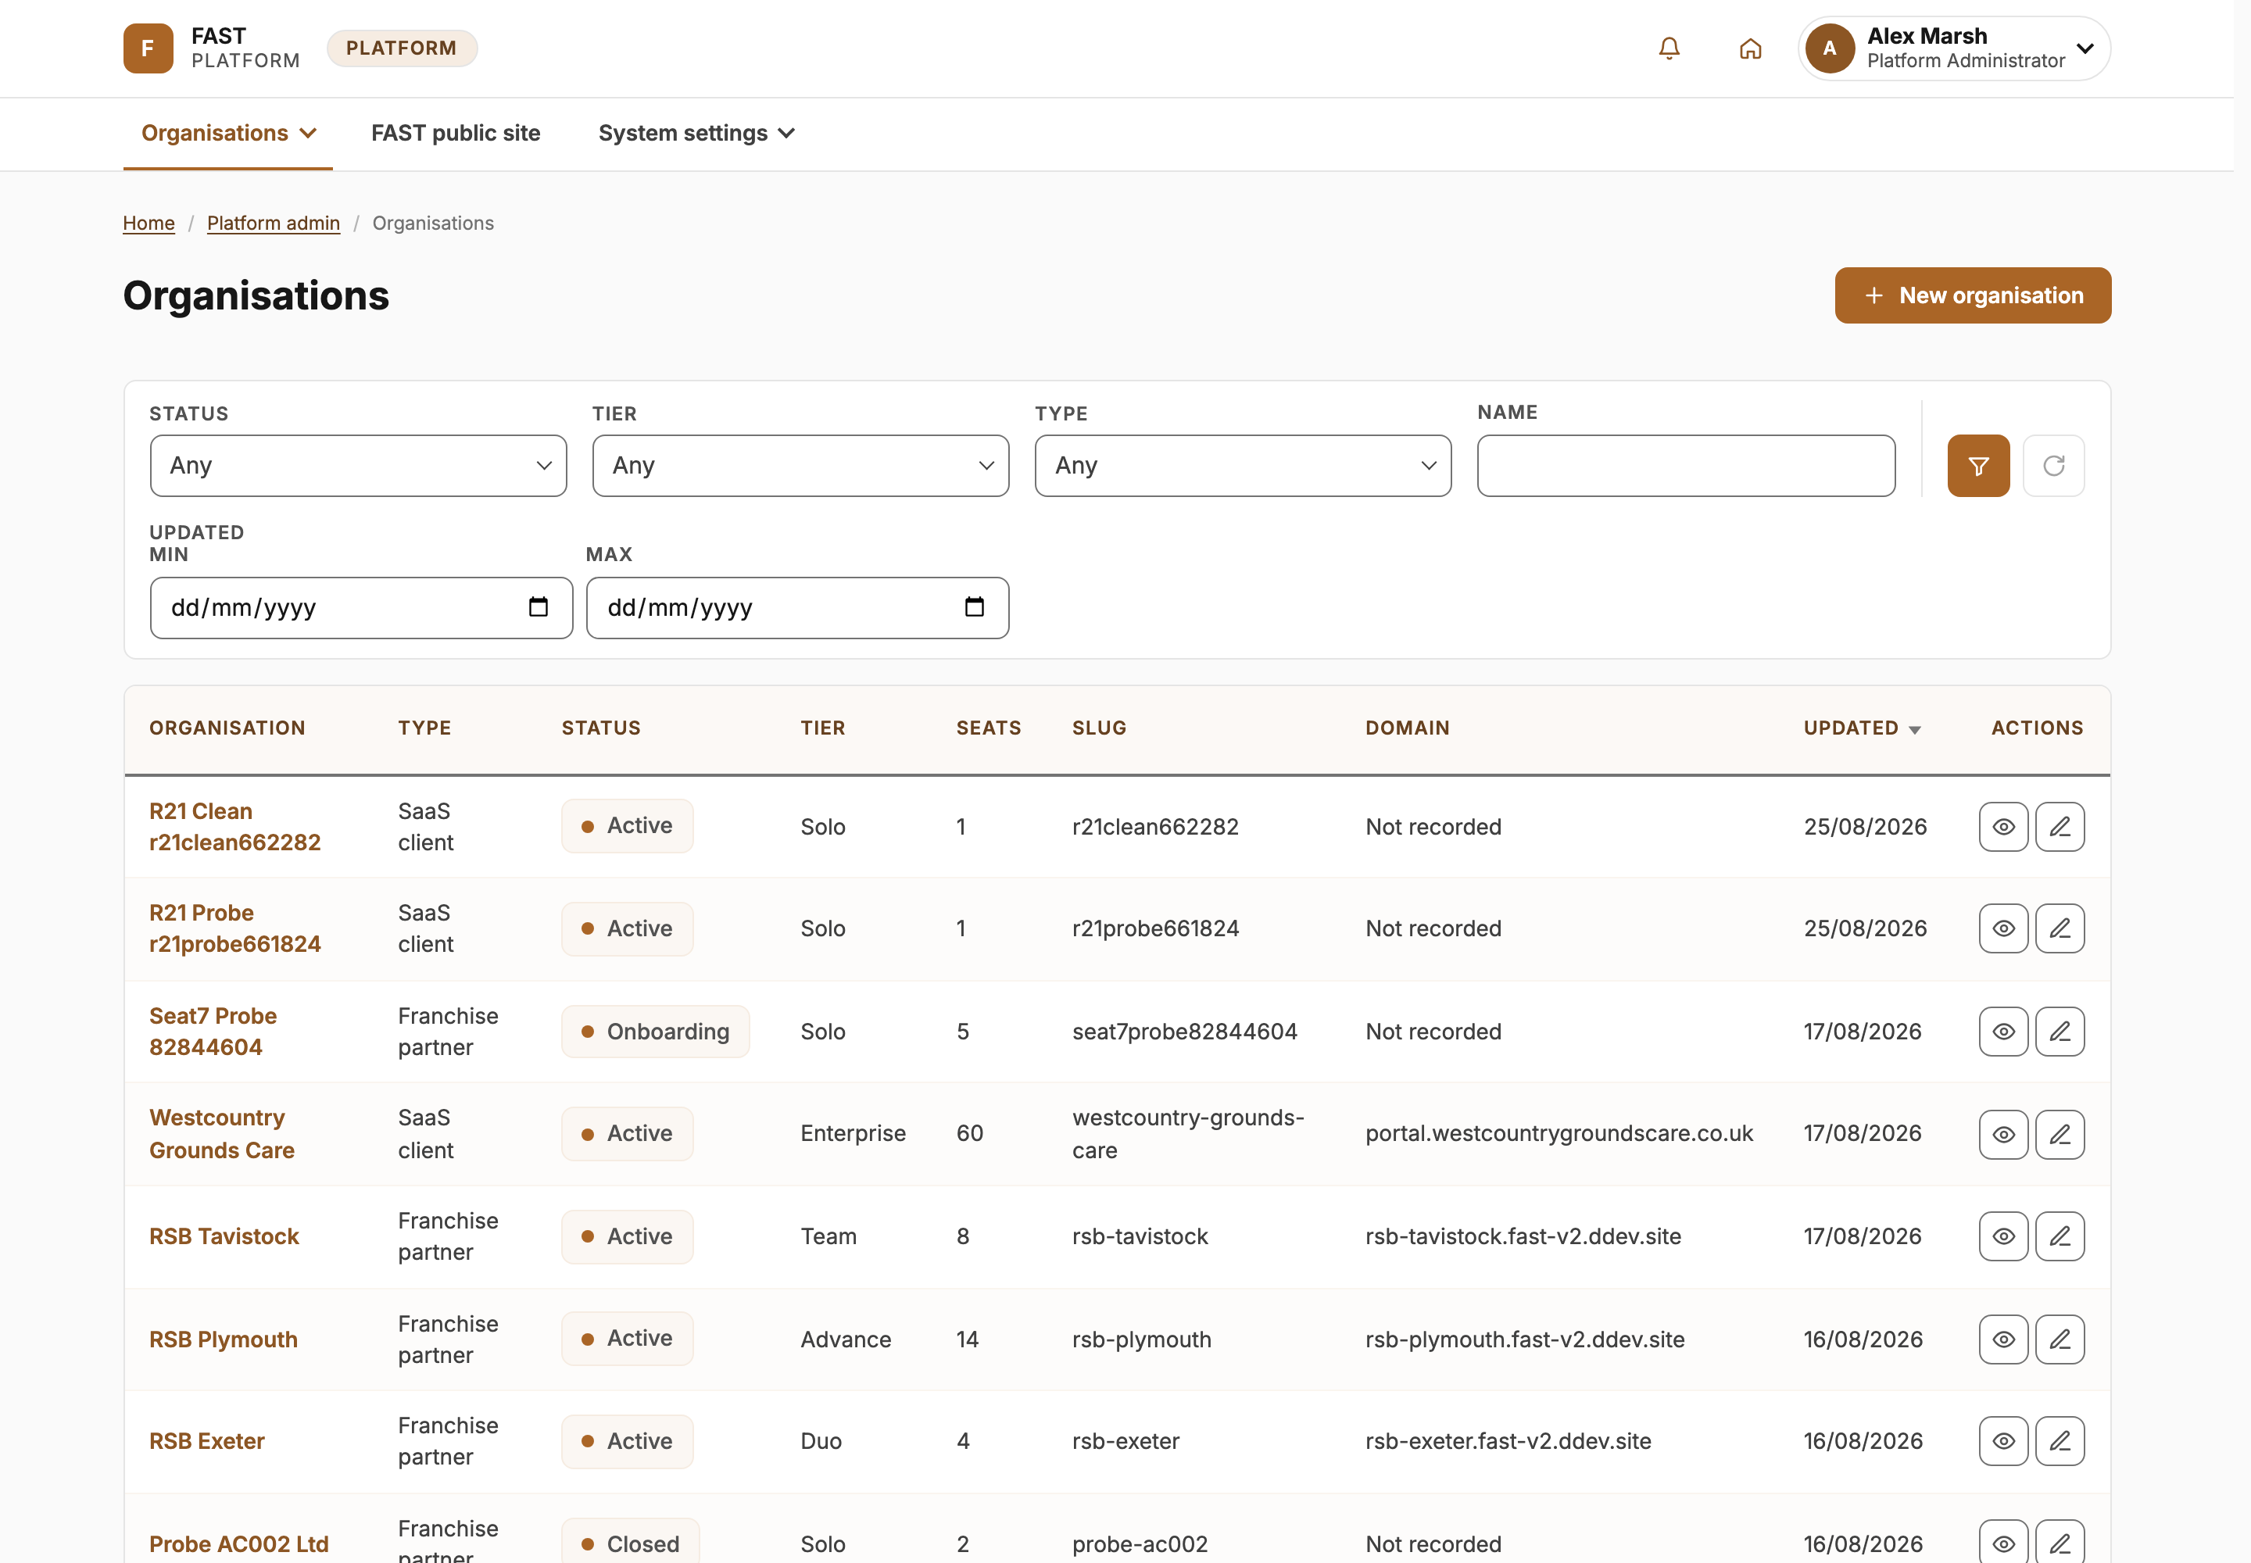2251x1563 pixels.
Task: Open calendar picker for Max date
Action: click(974, 607)
